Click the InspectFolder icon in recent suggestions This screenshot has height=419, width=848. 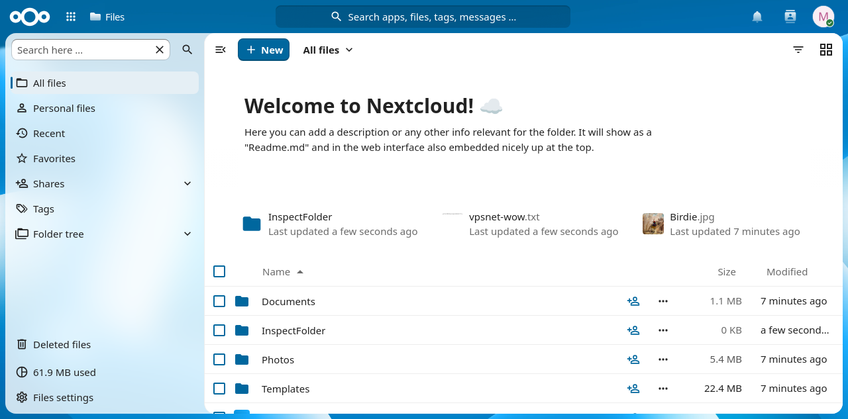[x=252, y=224]
